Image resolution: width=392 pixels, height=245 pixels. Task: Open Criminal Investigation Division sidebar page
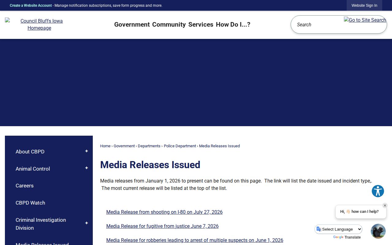tap(41, 224)
